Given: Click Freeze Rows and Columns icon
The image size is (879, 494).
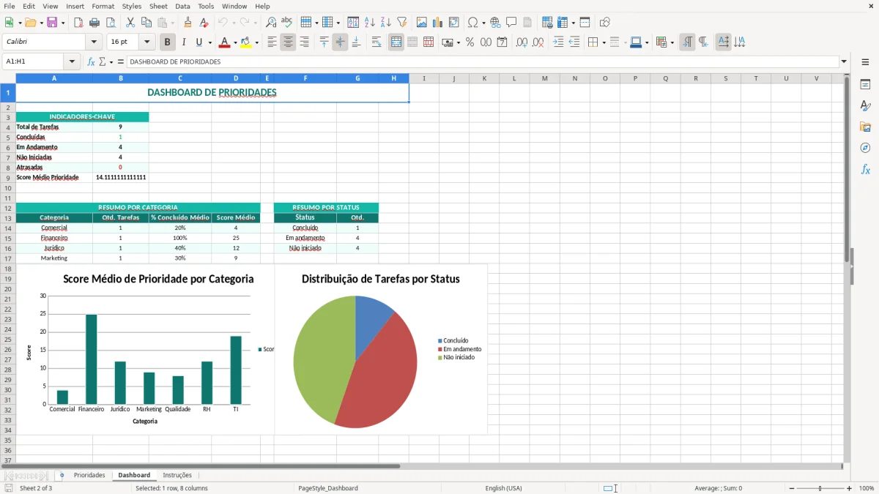Looking at the screenshot, I should 563,23.
